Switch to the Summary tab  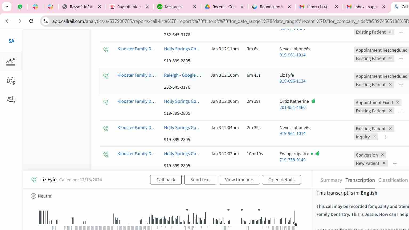point(331,180)
